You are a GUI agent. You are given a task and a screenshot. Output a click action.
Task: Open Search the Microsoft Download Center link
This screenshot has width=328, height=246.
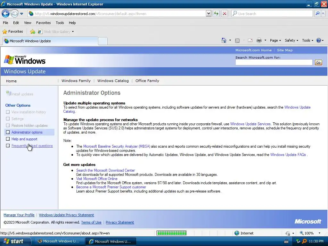[x=105, y=170]
